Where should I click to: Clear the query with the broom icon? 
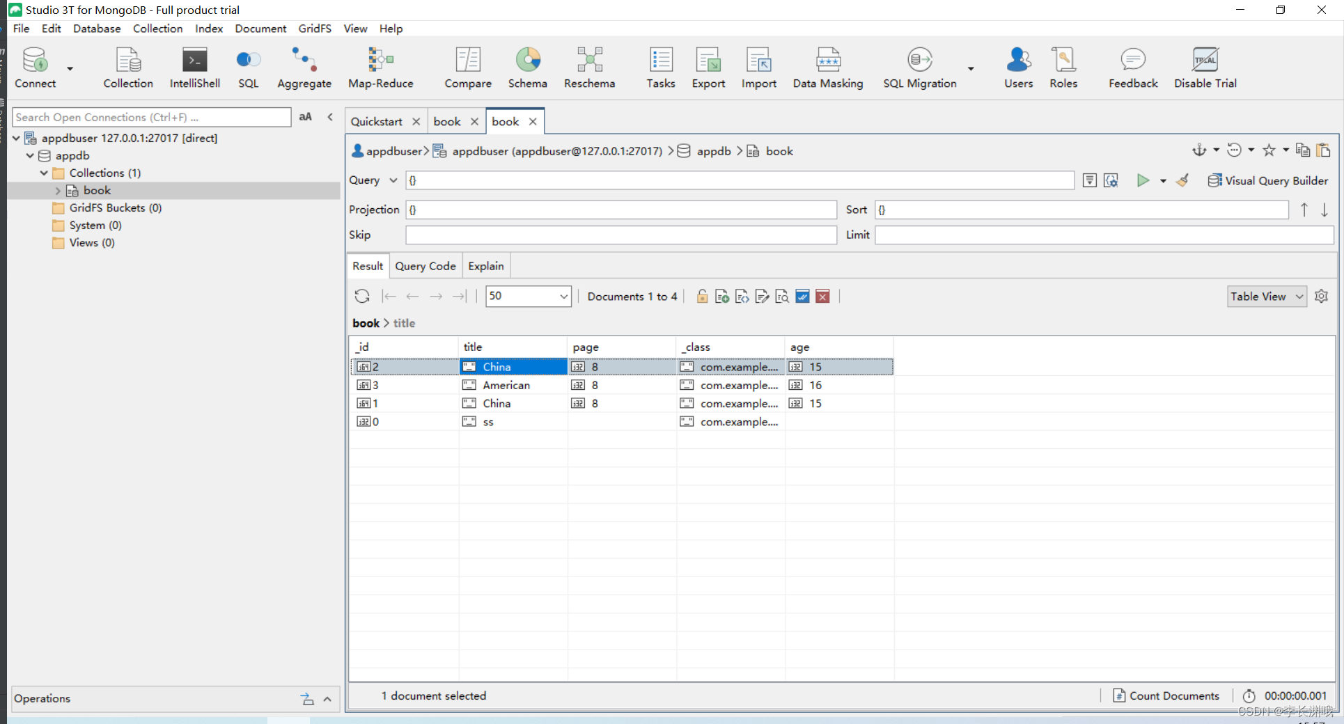[x=1182, y=180]
